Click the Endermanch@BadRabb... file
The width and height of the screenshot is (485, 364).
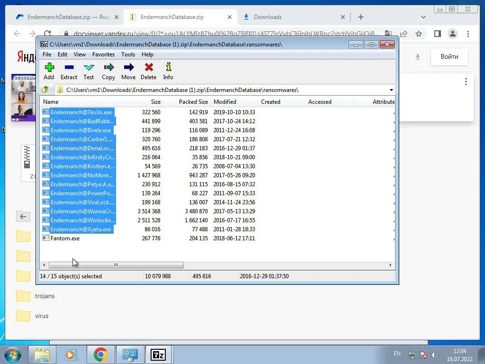82,121
